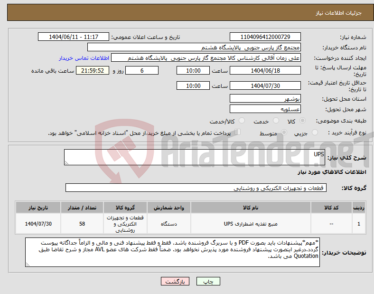The image size is (374, 294).
Task: Click the price validity date 1404/07/30 field
Action: point(265,85)
